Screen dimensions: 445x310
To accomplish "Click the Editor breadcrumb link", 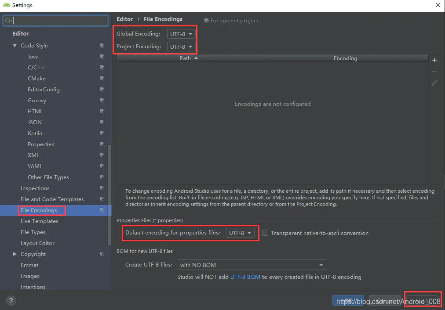I will (124, 19).
